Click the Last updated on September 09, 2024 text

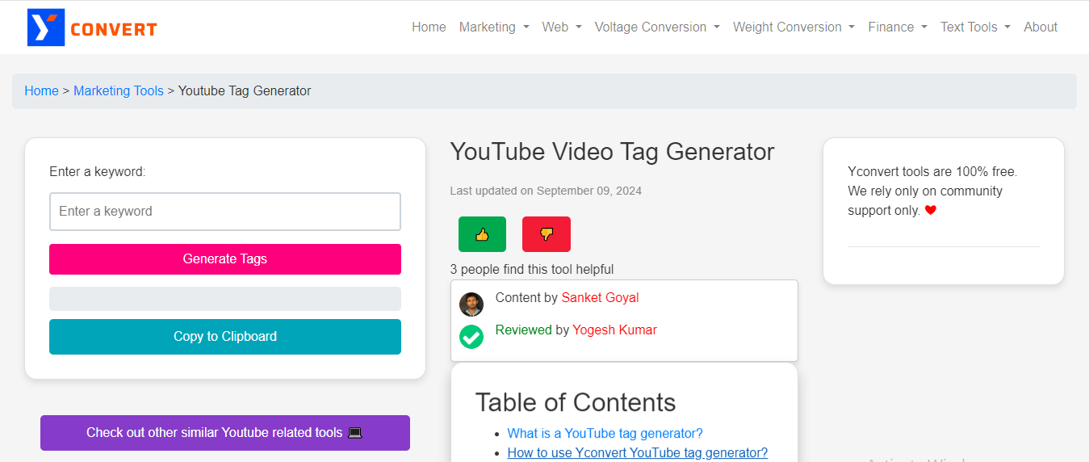pos(546,191)
